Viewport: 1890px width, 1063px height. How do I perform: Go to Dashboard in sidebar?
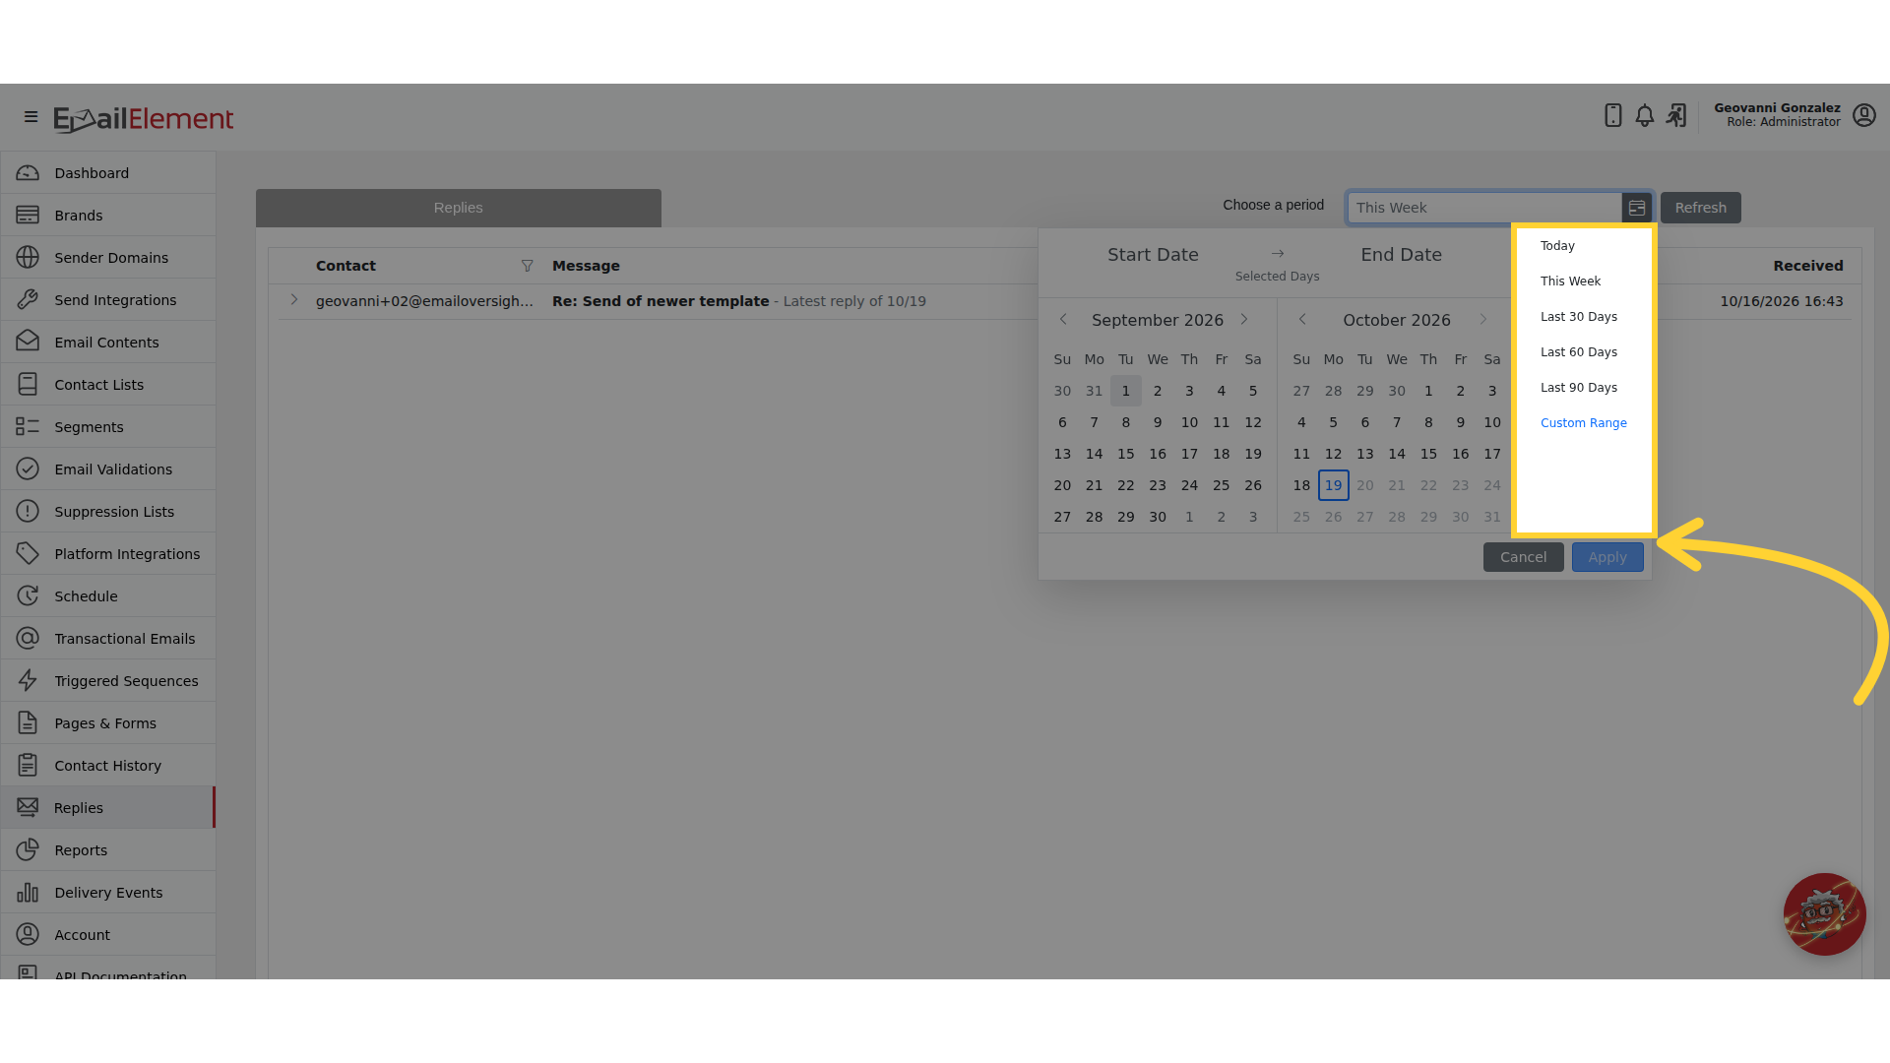pyautogui.click(x=108, y=173)
